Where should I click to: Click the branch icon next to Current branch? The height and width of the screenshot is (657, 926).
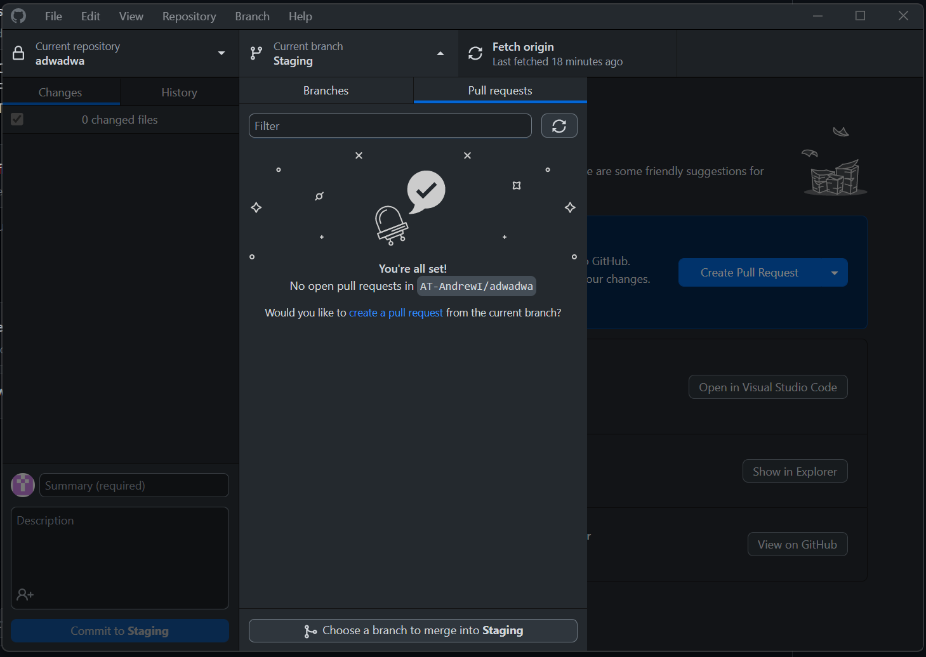(256, 53)
